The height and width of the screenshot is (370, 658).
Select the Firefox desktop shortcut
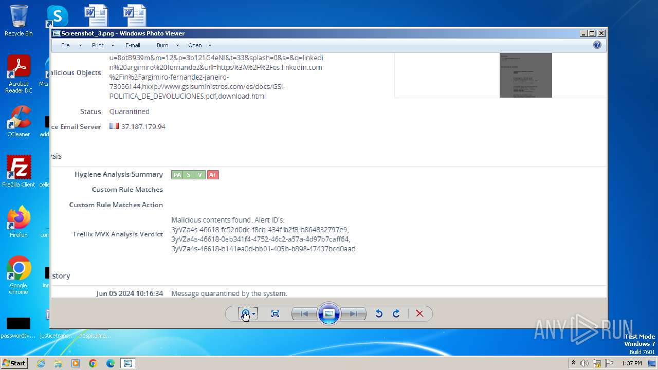click(x=19, y=222)
